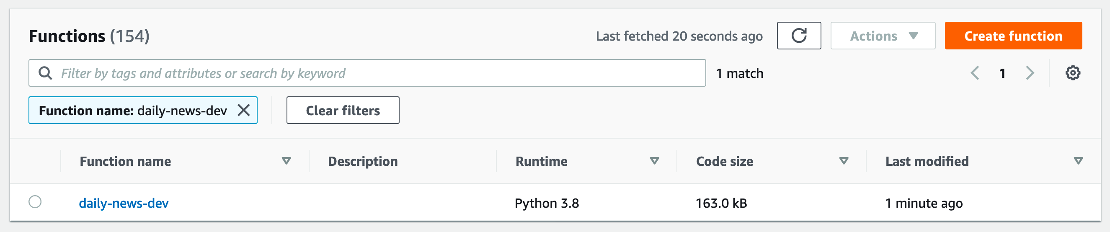Image resolution: width=1110 pixels, height=232 pixels.
Task: Click the Description column header
Action: click(363, 161)
